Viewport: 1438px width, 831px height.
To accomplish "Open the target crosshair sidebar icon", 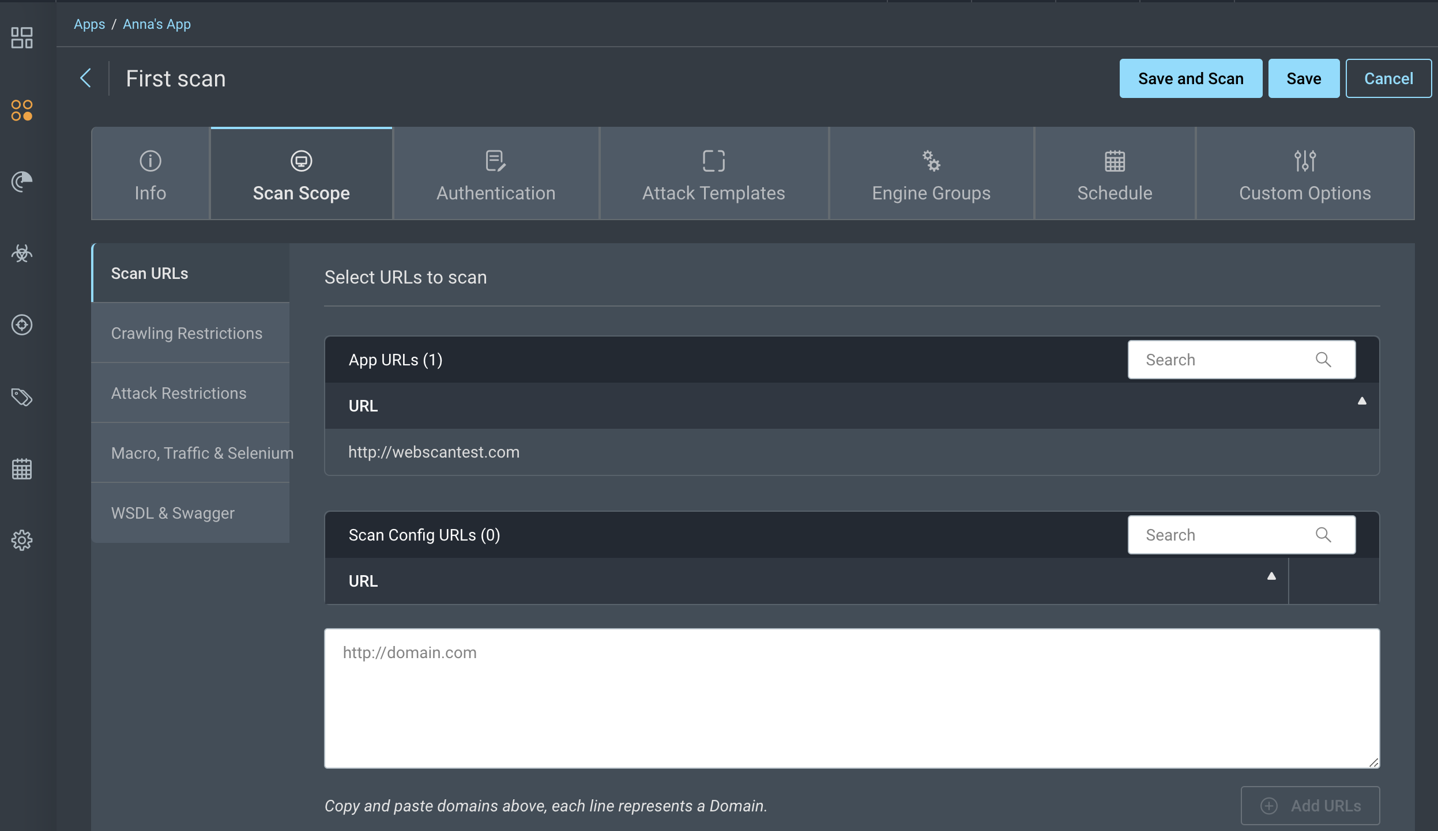I will 22,325.
